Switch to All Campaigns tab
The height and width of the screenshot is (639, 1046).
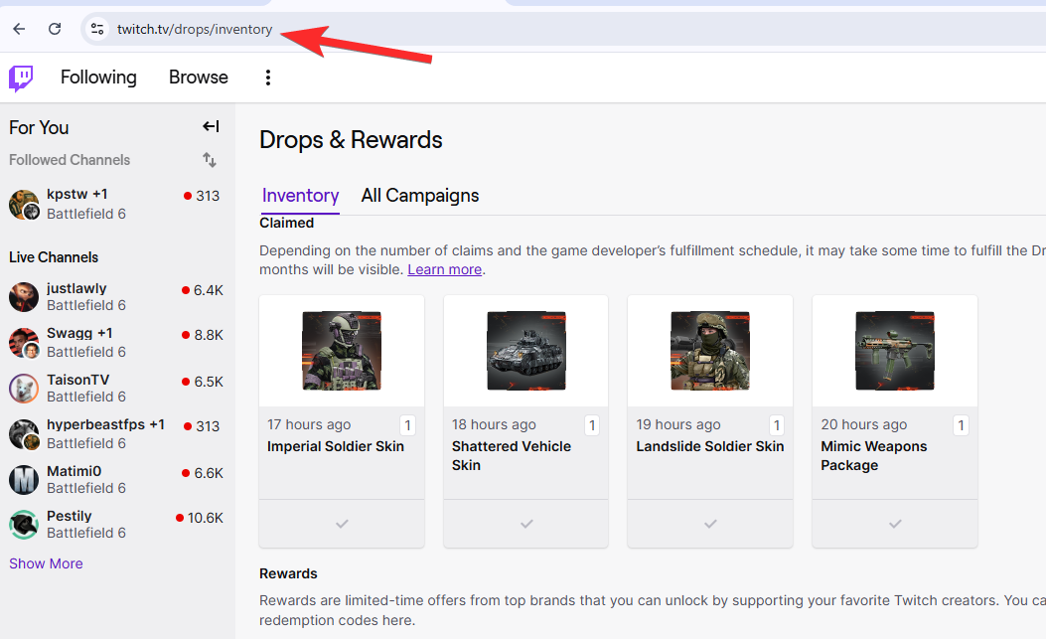[419, 196]
